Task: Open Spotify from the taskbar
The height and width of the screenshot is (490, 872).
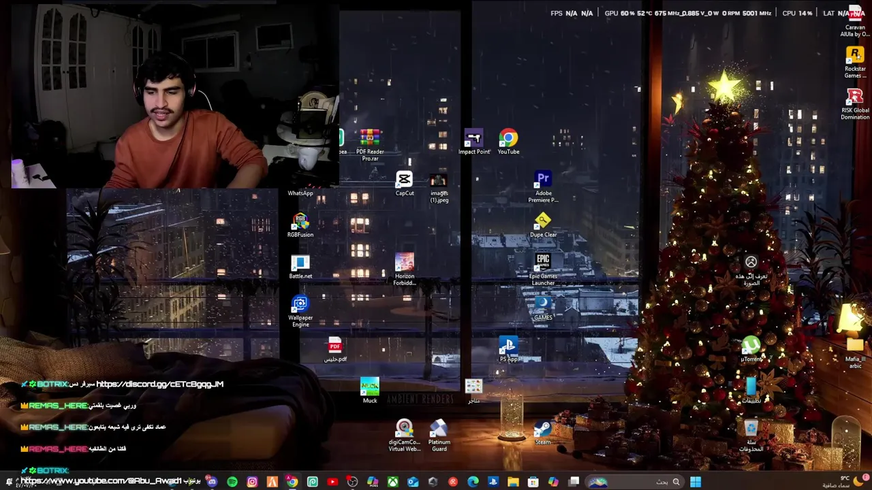Action: (x=232, y=482)
